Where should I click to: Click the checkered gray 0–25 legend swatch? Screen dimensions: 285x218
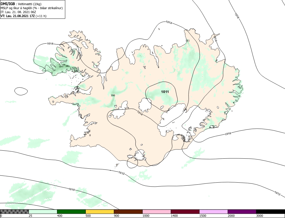(14, 212)
